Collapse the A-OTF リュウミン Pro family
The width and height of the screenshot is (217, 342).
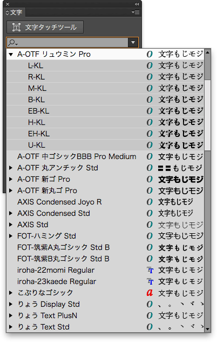pos(11,55)
